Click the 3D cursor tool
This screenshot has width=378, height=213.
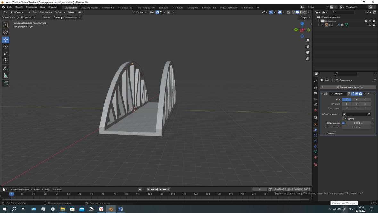[x=5, y=32]
